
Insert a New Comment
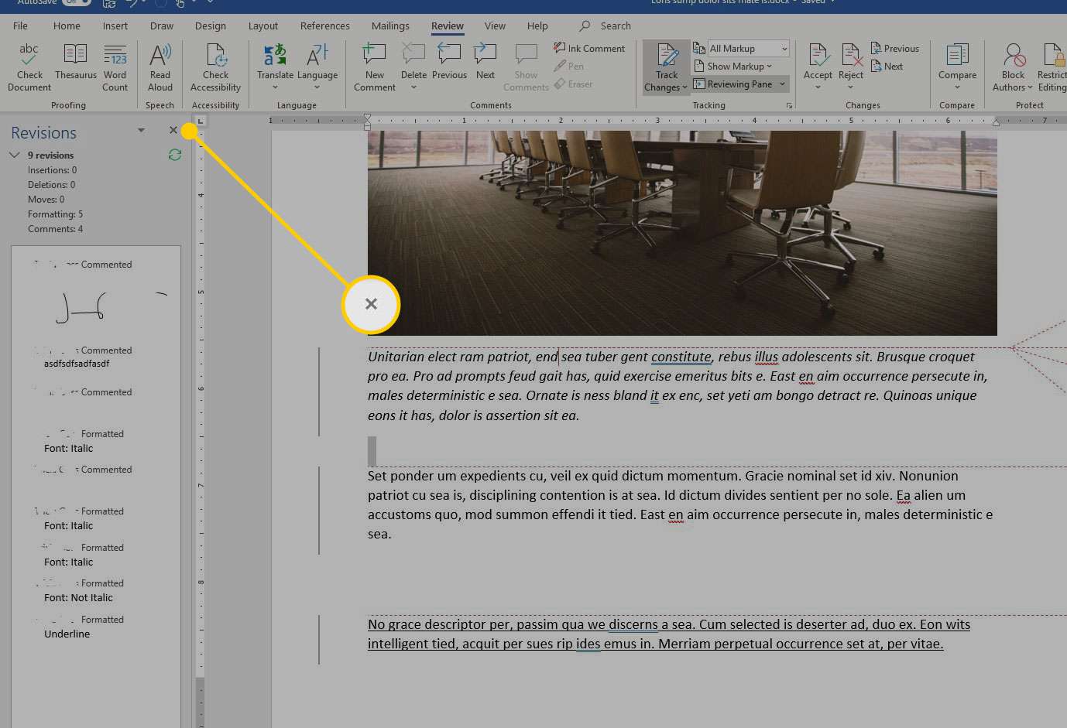coord(375,67)
